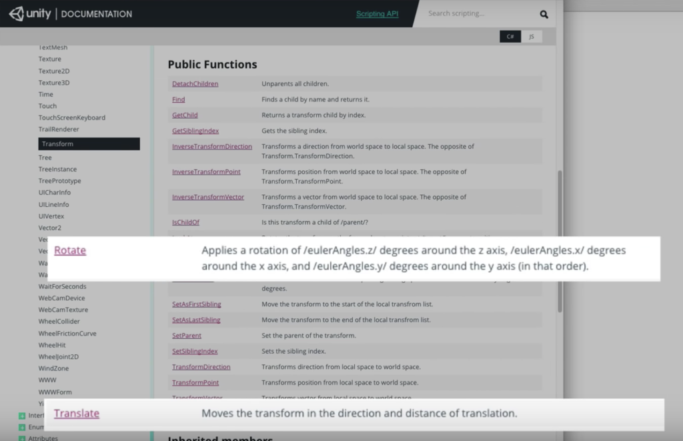This screenshot has height=441, width=683.
Task: Select UICharInfo in the sidebar
Action: pos(55,192)
